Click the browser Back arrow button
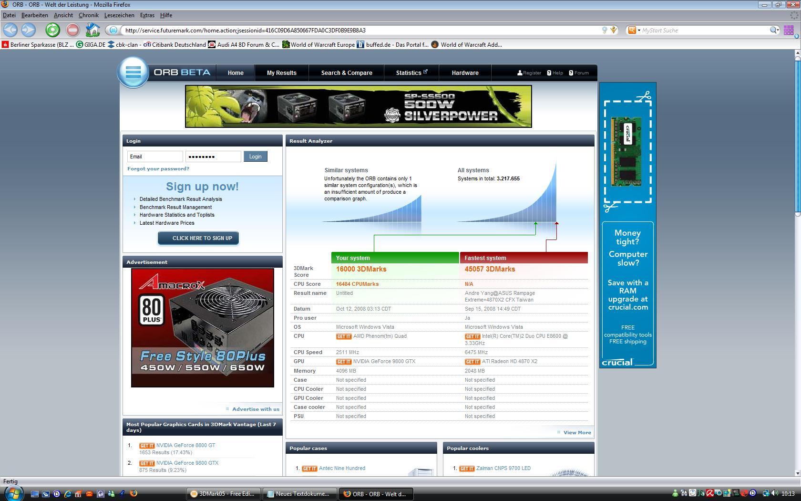 pyautogui.click(x=10, y=30)
